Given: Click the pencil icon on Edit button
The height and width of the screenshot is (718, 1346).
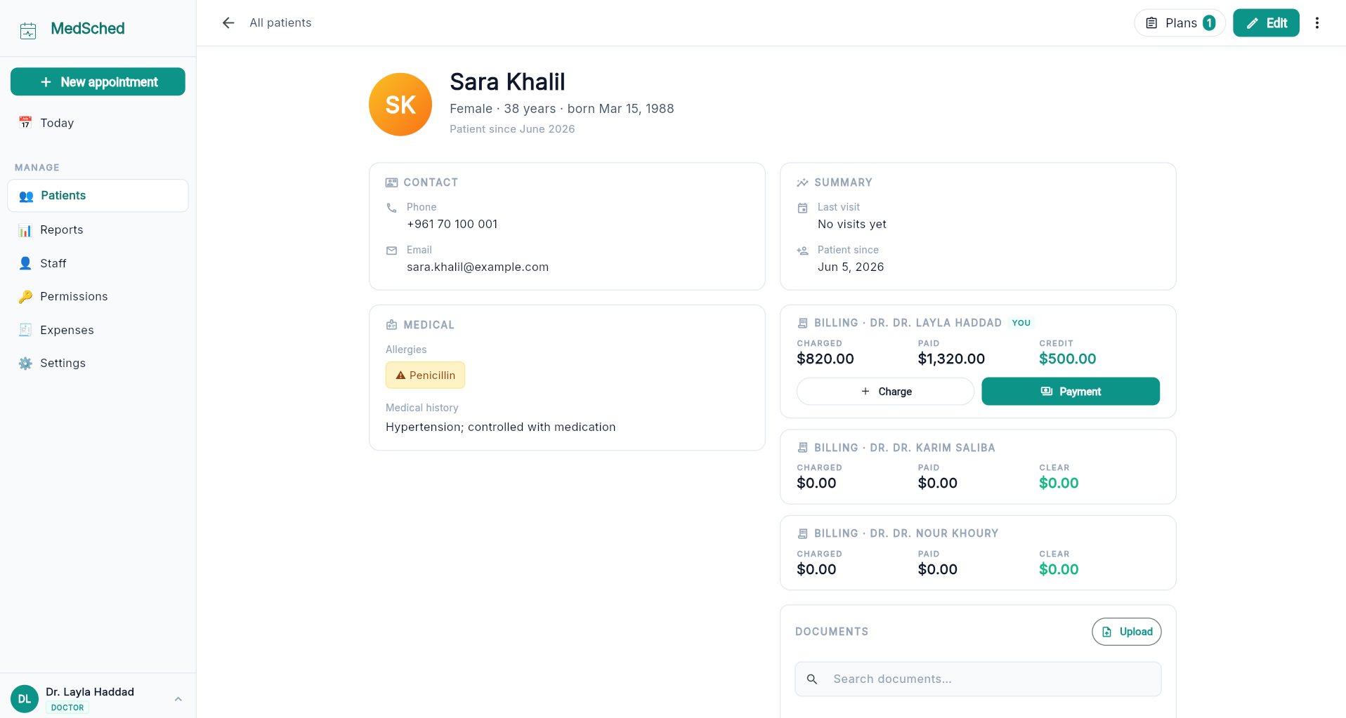Looking at the screenshot, I should coord(1252,23).
